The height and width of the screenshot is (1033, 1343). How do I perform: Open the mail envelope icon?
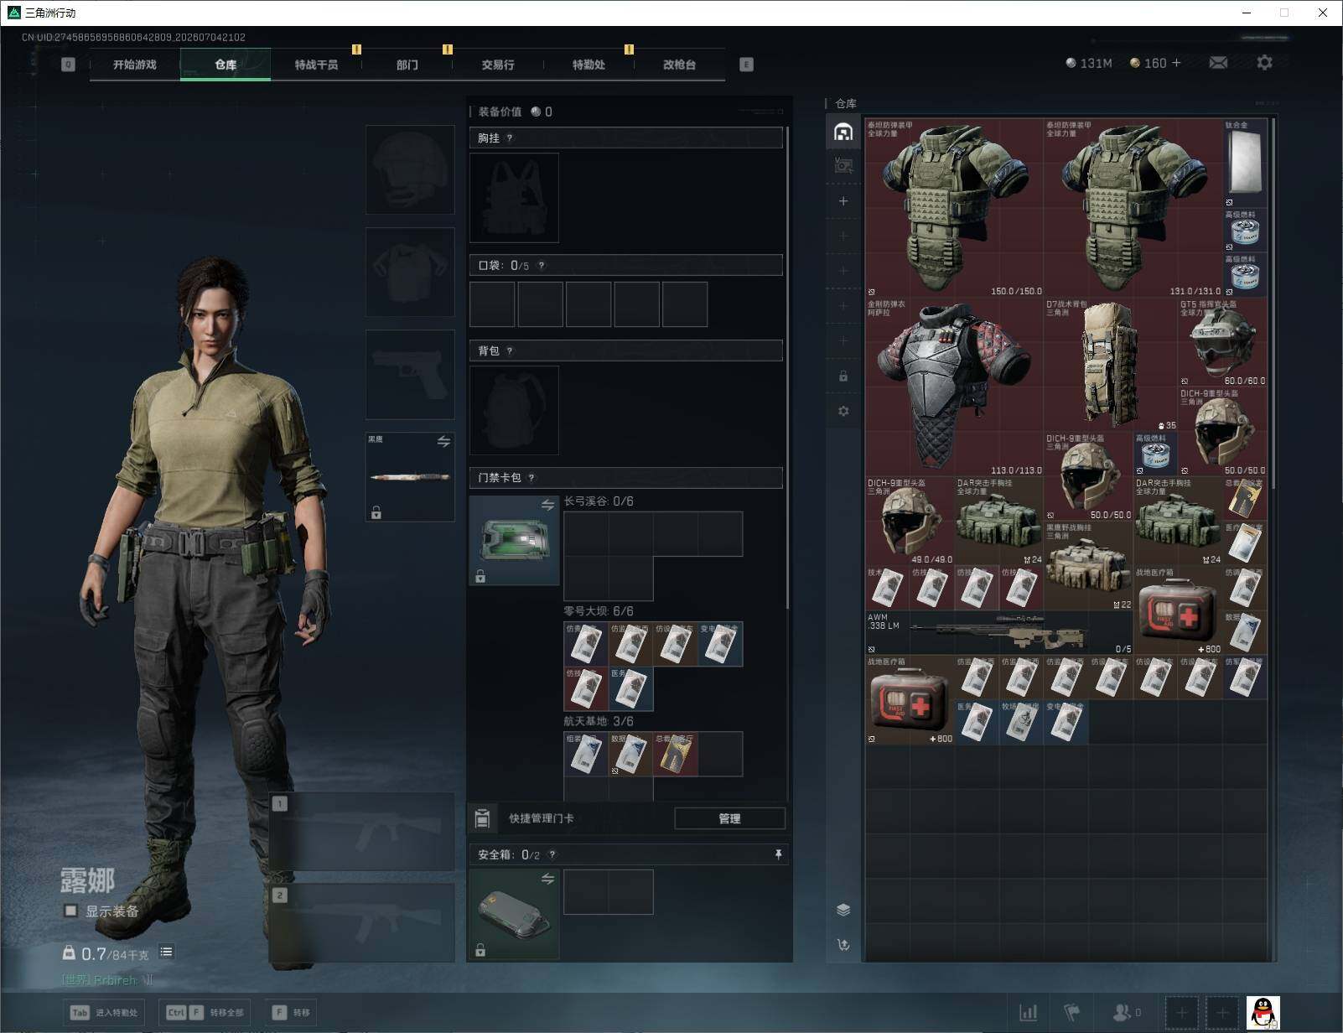coord(1218,63)
